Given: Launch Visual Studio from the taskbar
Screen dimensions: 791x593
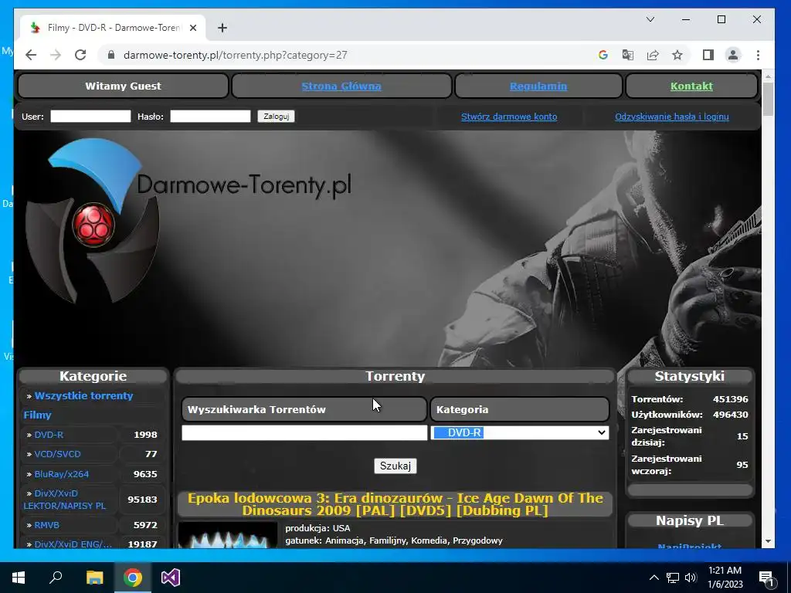Looking at the screenshot, I should (x=171, y=578).
